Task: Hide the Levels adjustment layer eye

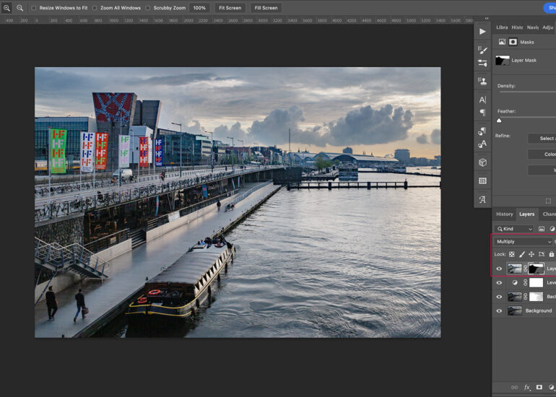Action: click(499, 283)
